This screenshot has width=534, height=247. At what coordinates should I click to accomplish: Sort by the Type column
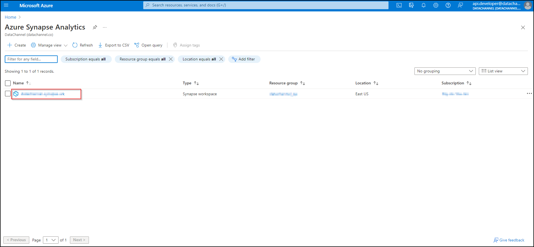point(191,83)
